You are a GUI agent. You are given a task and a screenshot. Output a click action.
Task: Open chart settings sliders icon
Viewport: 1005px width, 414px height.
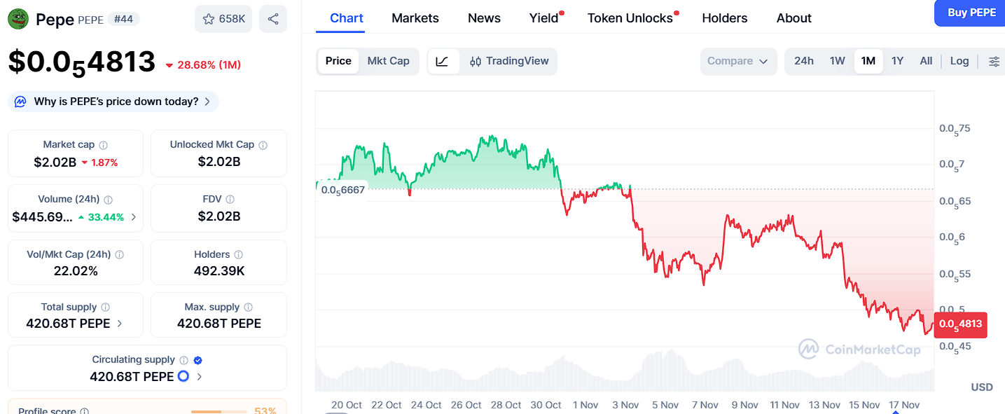coord(994,62)
